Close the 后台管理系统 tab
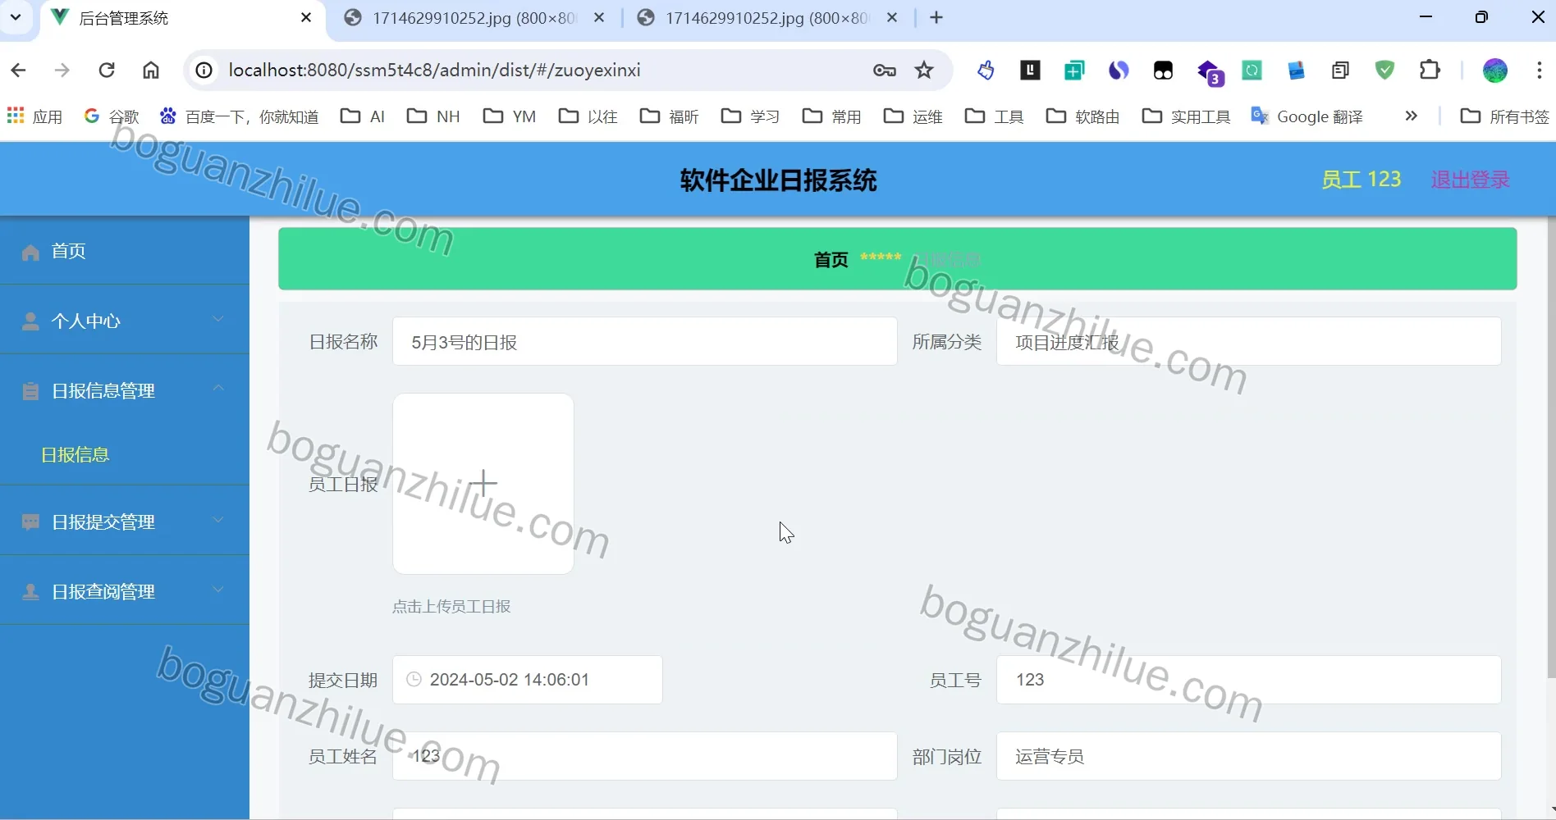The width and height of the screenshot is (1556, 820). tap(306, 17)
